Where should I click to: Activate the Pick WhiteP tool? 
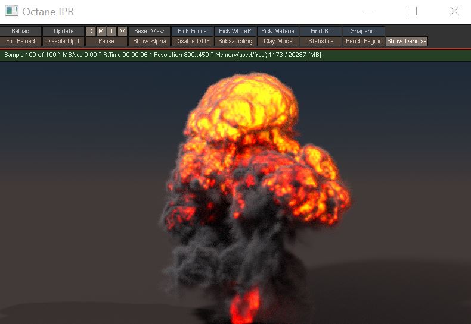coord(235,31)
